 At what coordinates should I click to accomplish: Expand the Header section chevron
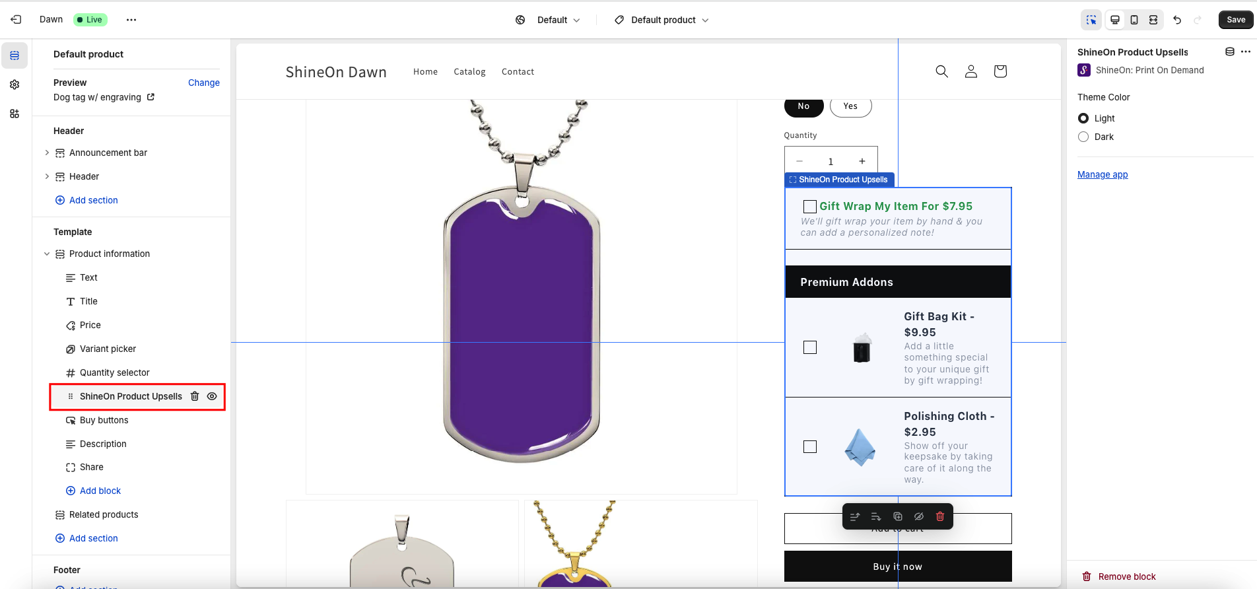[x=47, y=176]
